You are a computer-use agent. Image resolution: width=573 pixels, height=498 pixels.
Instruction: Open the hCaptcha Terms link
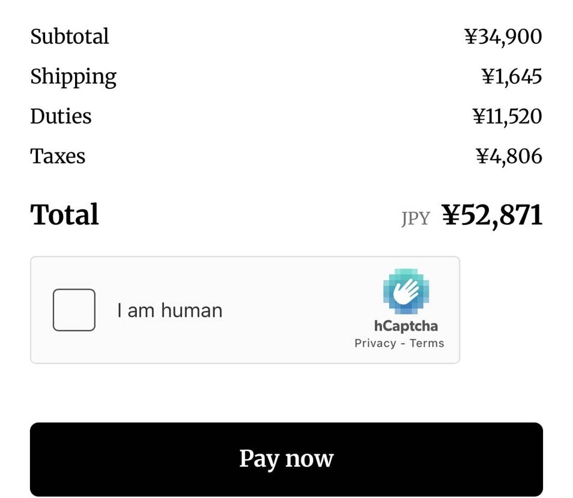pos(426,343)
